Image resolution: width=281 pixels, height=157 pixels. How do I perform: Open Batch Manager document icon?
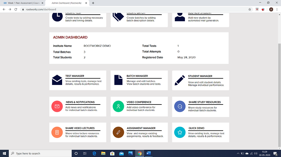[118, 80]
